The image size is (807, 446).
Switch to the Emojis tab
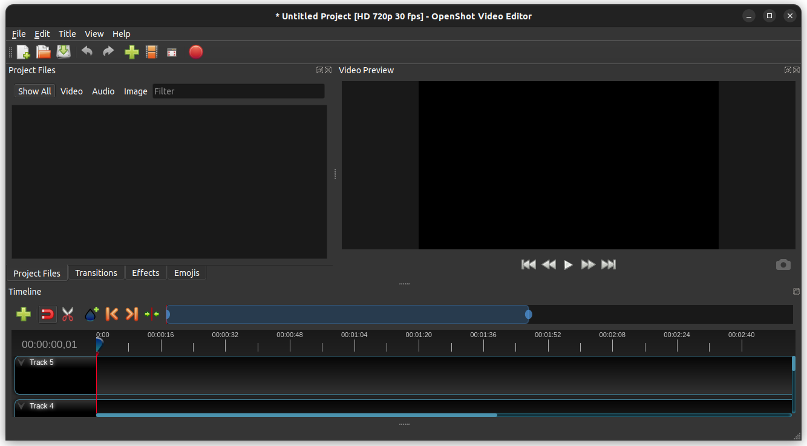186,273
